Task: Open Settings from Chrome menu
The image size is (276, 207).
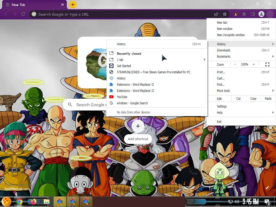Action: [241, 106]
